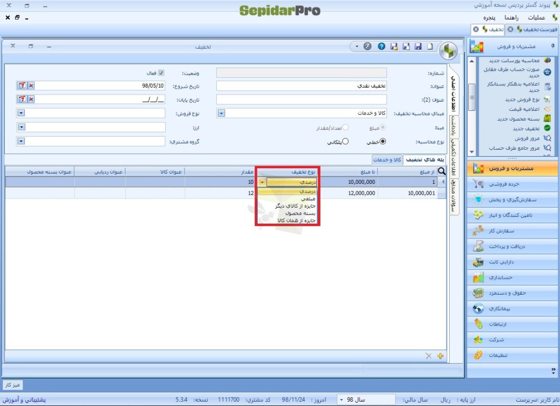This screenshot has height=406, width=560.
Task: Clear the تاریخ پایان date with red X
Action: (x=31, y=99)
